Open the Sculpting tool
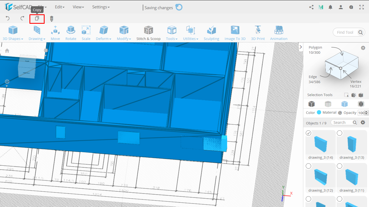369x207 pixels. tap(211, 33)
